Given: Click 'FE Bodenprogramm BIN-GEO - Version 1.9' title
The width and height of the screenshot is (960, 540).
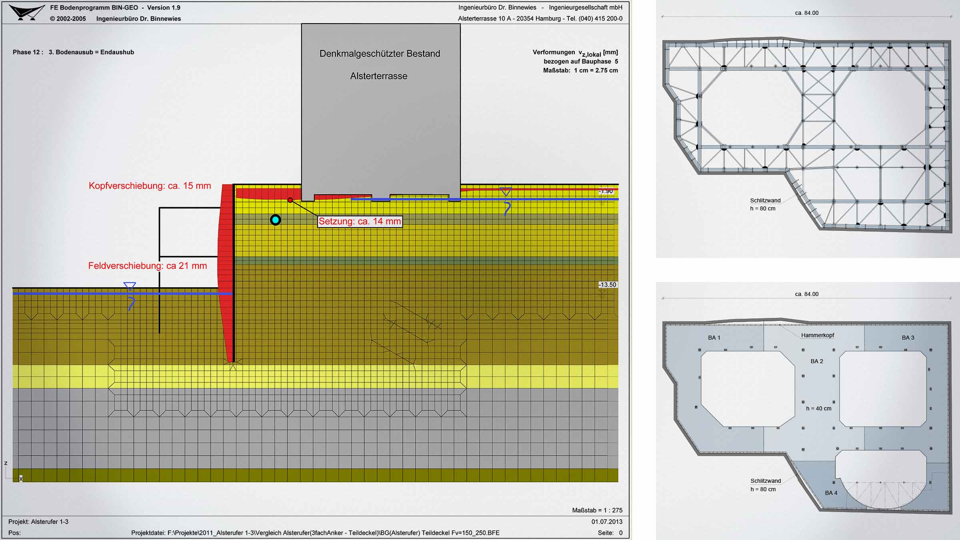Looking at the screenshot, I should 115,8.
